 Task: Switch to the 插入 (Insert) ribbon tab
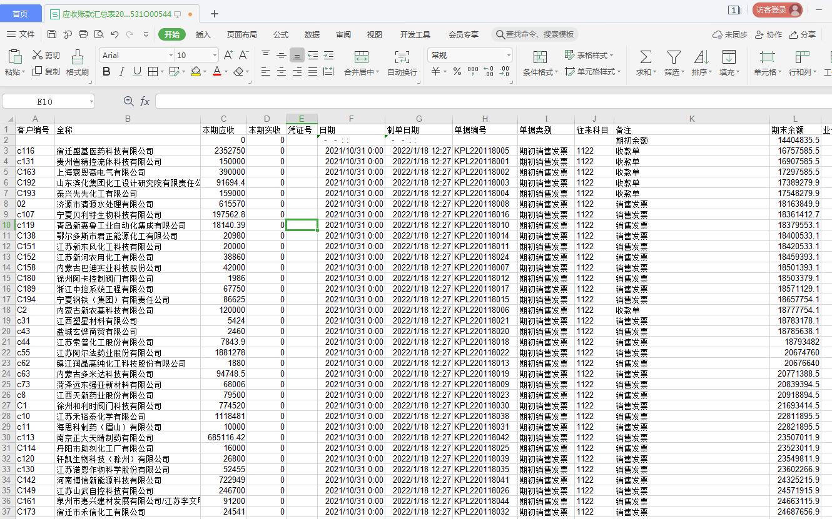tap(203, 34)
